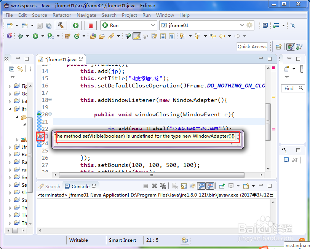
Task: Click the Build hammer icon
Action: click(x=61, y=25)
